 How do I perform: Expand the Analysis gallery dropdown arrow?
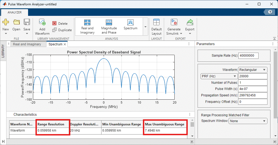click(145, 27)
